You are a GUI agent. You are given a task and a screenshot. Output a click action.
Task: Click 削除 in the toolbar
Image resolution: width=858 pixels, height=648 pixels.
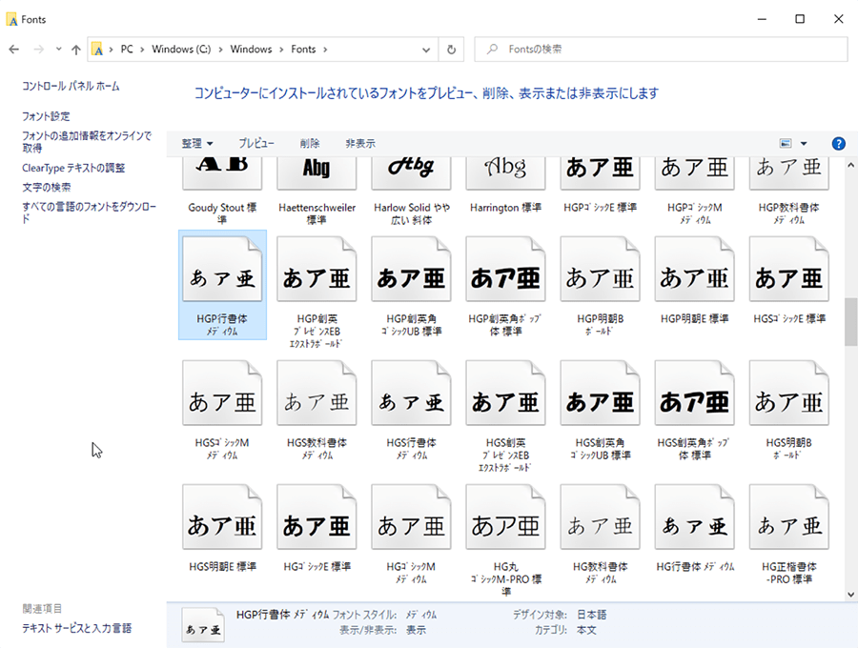(x=310, y=144)
